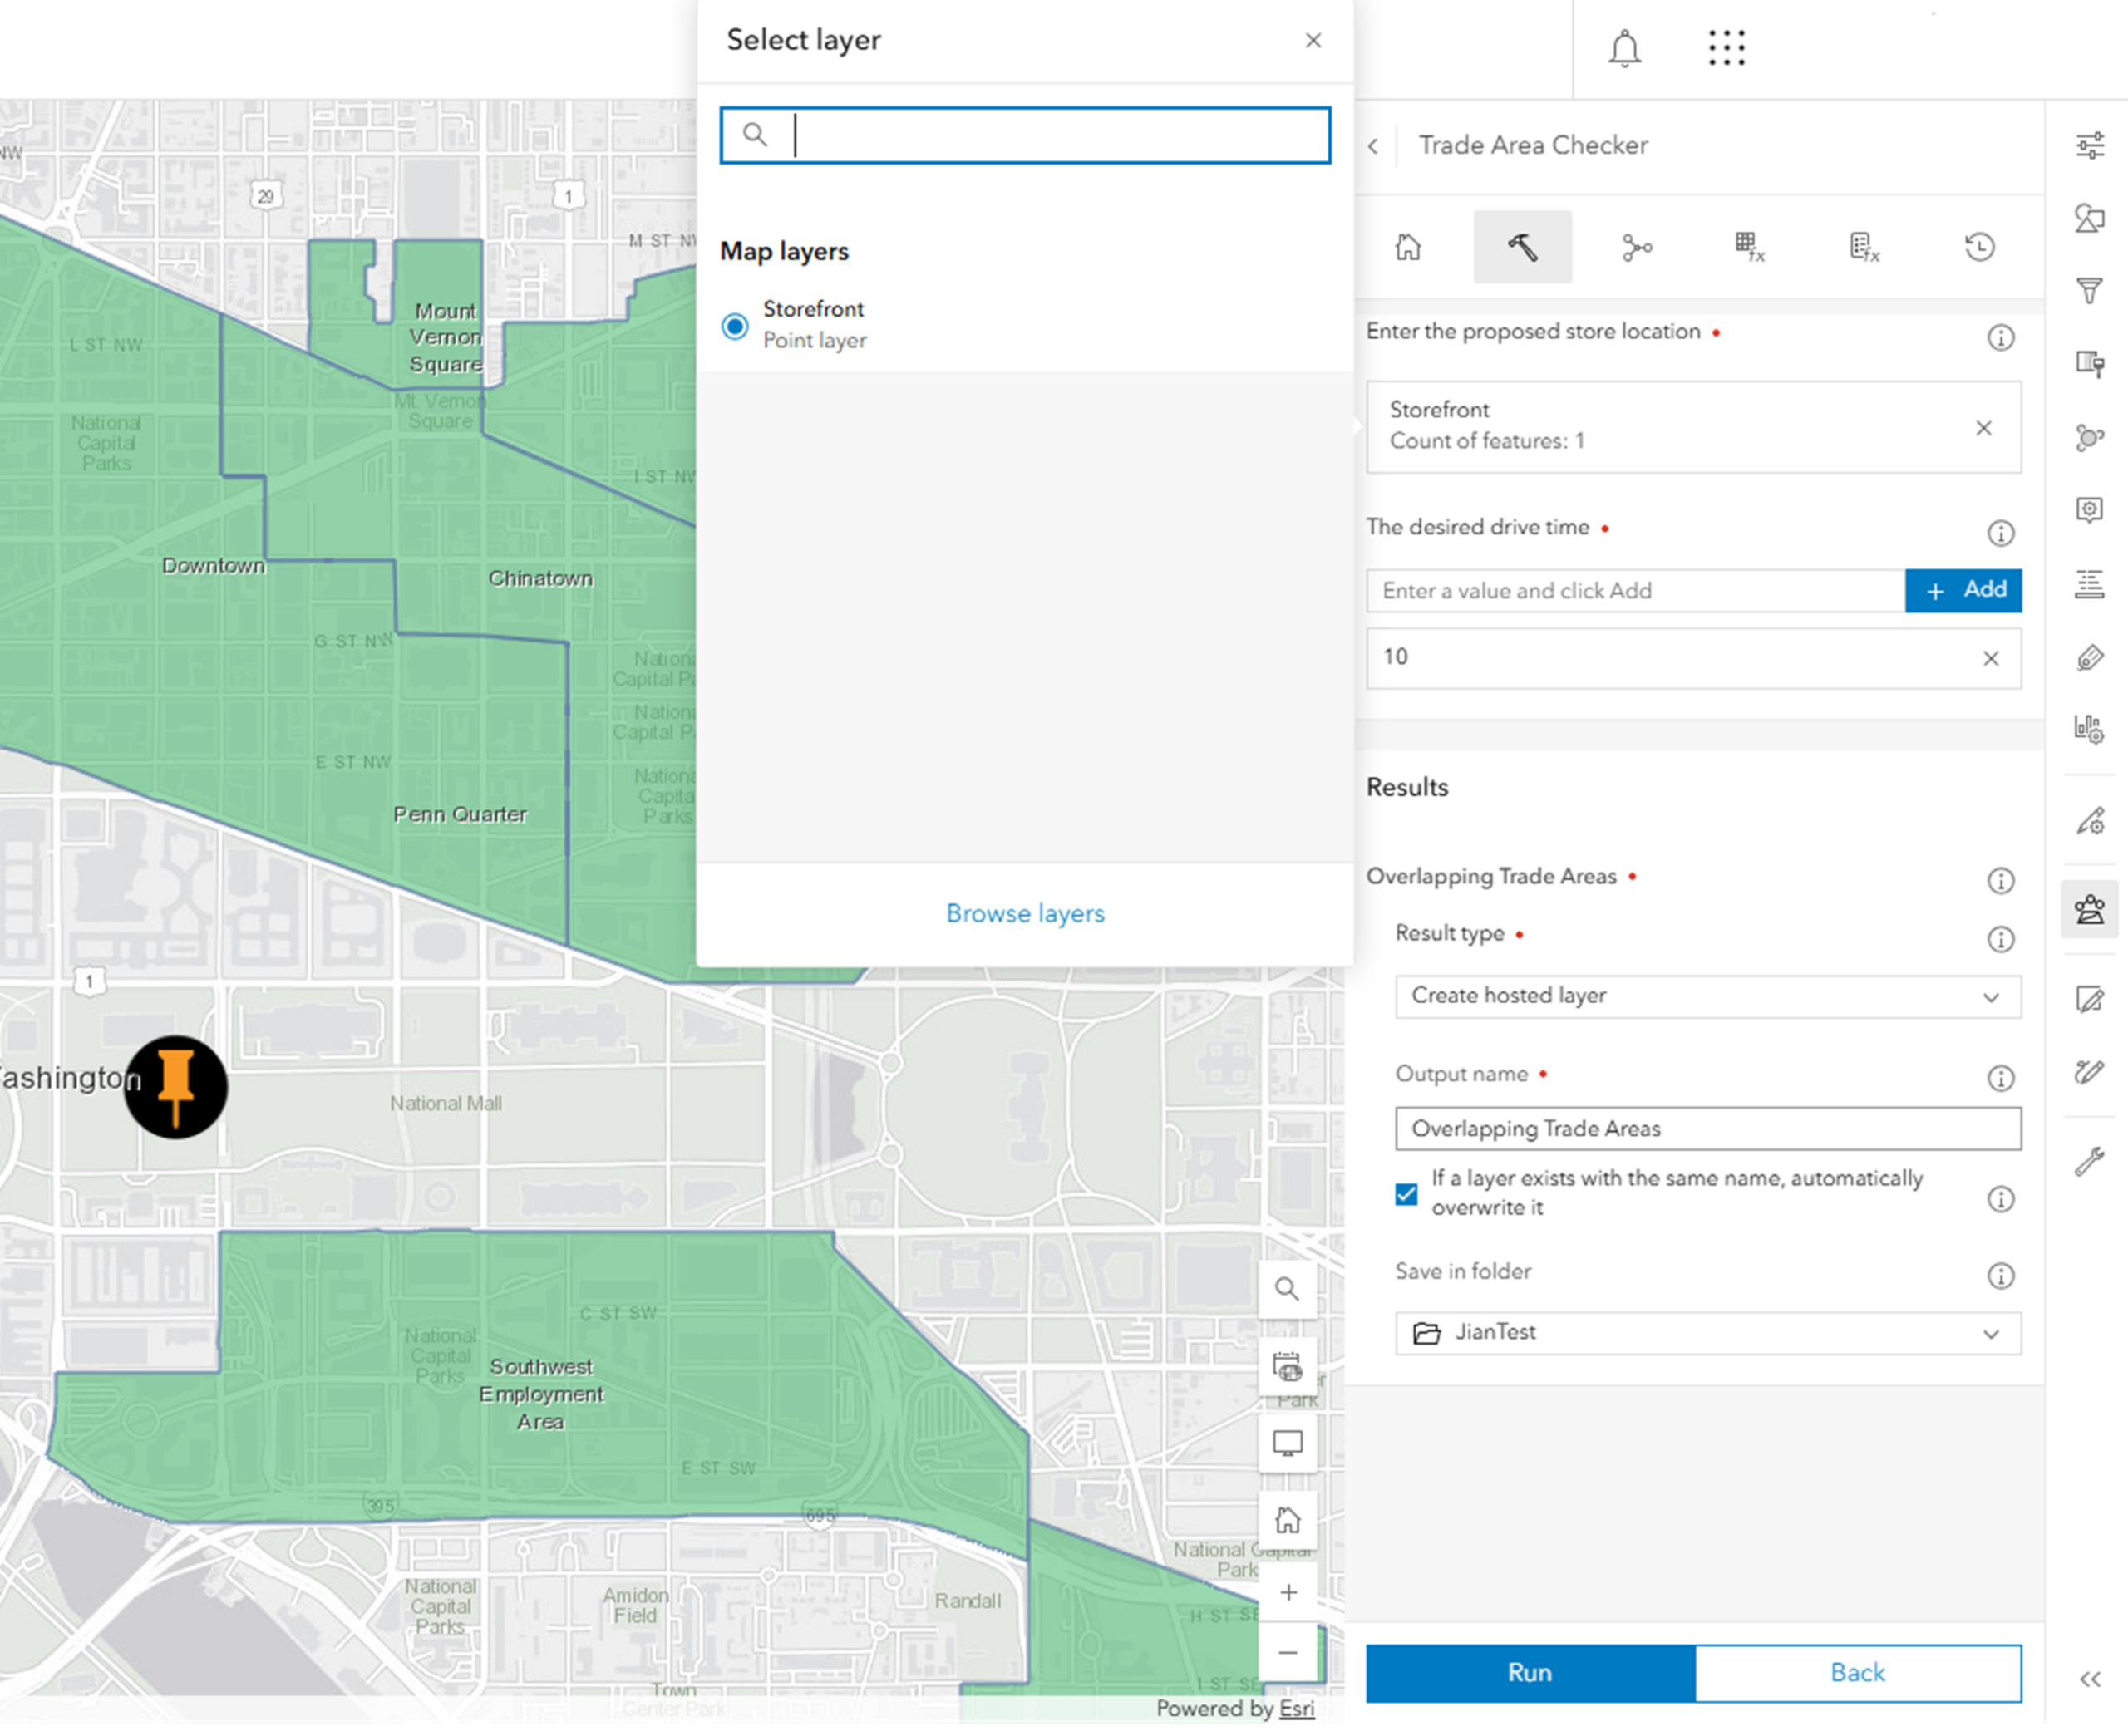Toggle the automatically overwrite layer checkbox
2128x1736 pixels.
tap(1406, 1194)
